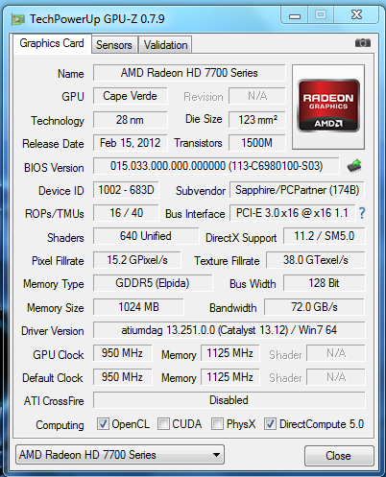This screenshot has width=386, height=477.
Task: Click the Default Clock row Memory 1125 MHz
Action: (x=229, y=377)
